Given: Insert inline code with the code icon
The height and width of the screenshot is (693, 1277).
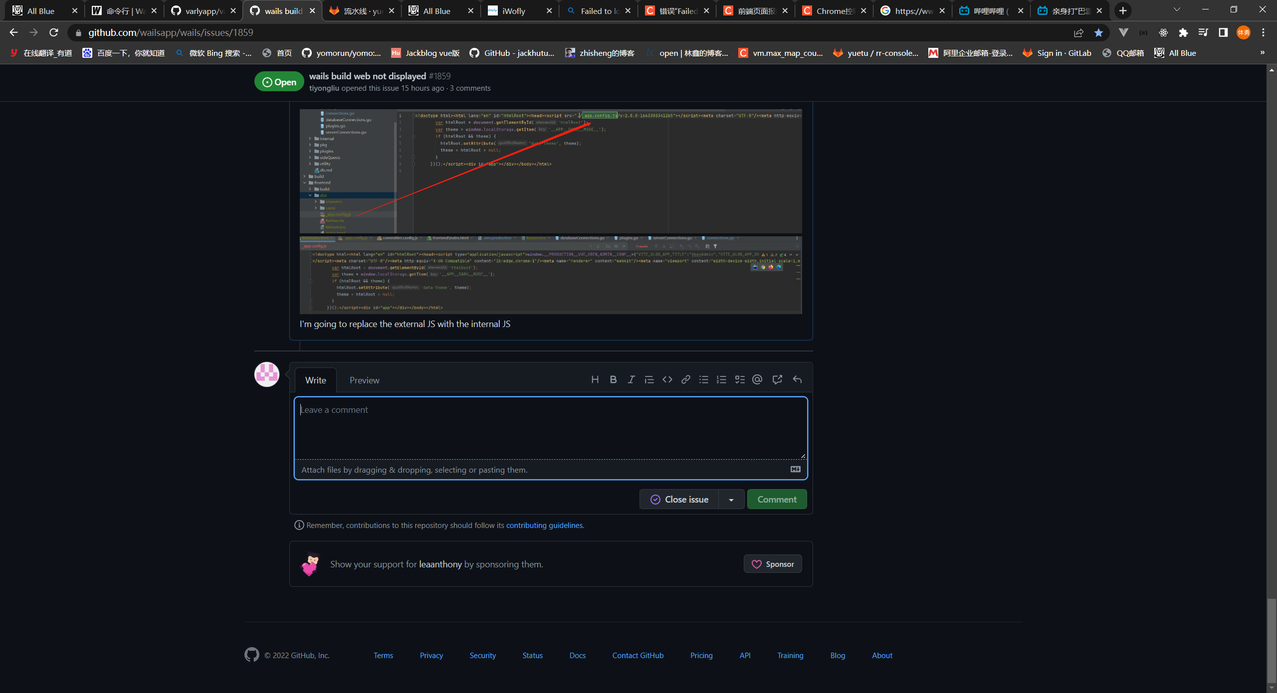Looking at the screenshot, I should 667,379.
